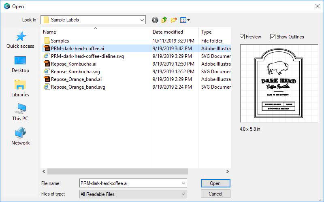Expand the File name dropdown arrow
This screenshot has width=324, height=202.
(183, 183)
